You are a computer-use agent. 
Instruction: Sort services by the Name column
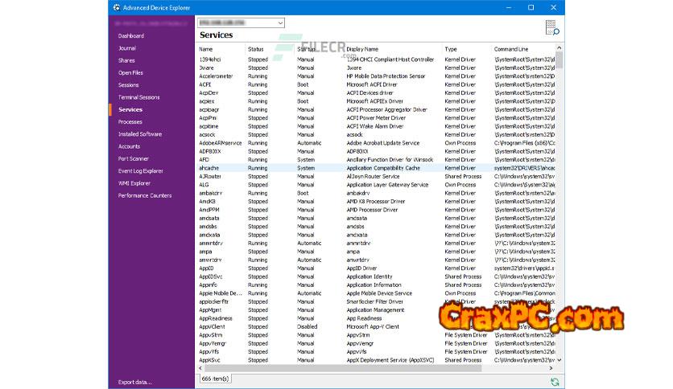coord(206,49)
